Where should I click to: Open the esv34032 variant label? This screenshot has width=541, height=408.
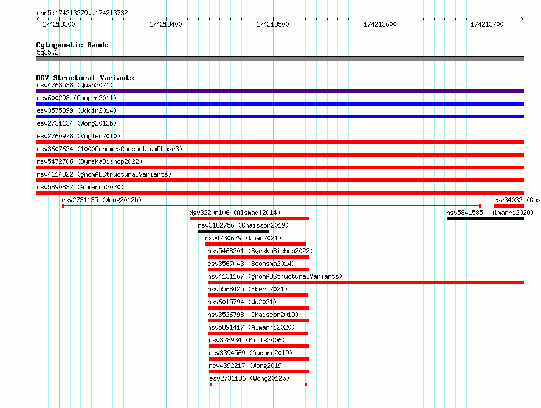point(517,200)
